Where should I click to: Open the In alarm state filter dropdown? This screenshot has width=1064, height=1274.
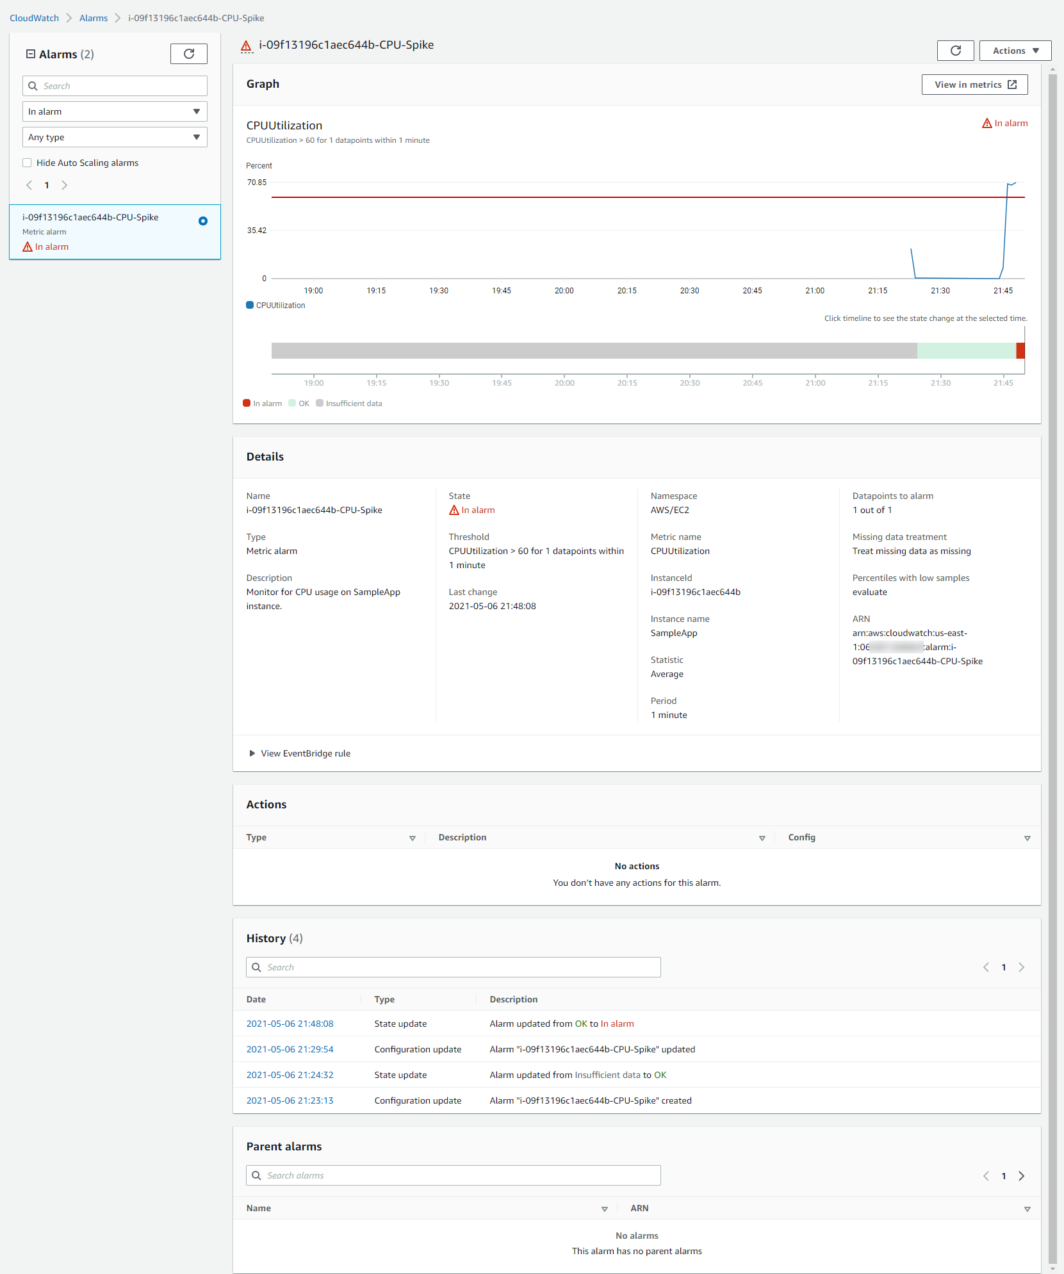click(115, 111)
